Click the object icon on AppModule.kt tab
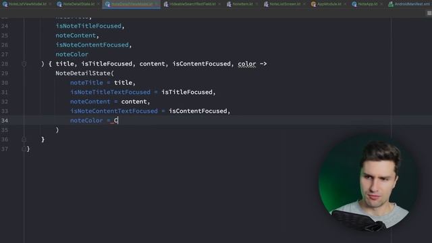The image size is (432, 243). pyautogui.click(x=313, y=4)
